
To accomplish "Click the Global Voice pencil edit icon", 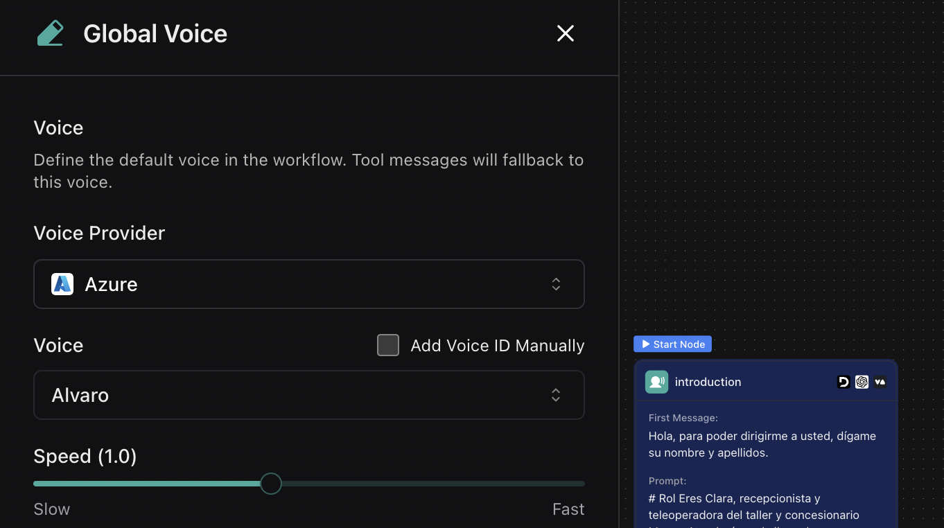I will tap(50, 33).
